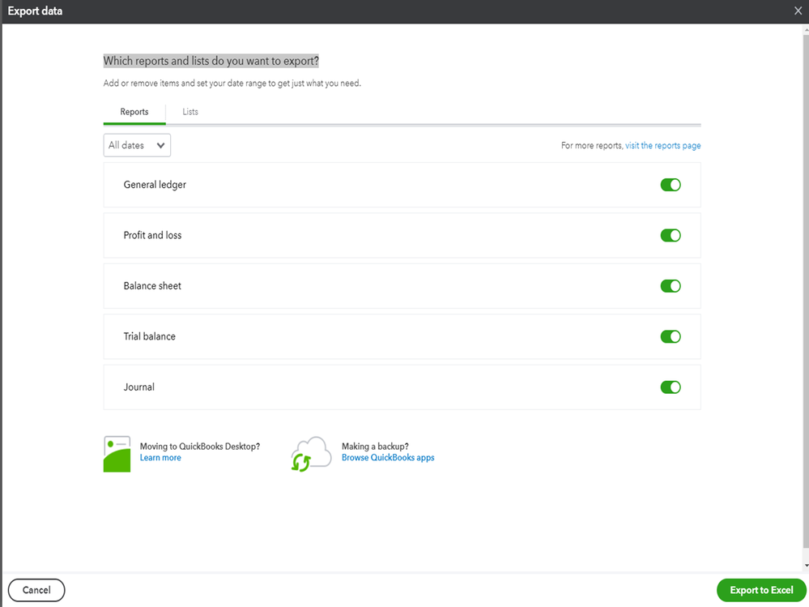The image size is (809, 607).
Task: Click the Trial balance label
Action: [x=150, y=336]
